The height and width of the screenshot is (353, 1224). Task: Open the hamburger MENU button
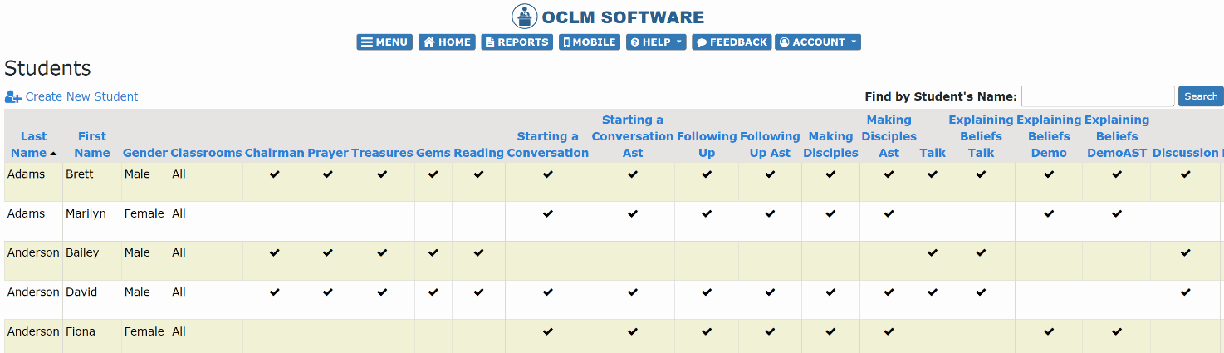384,42
